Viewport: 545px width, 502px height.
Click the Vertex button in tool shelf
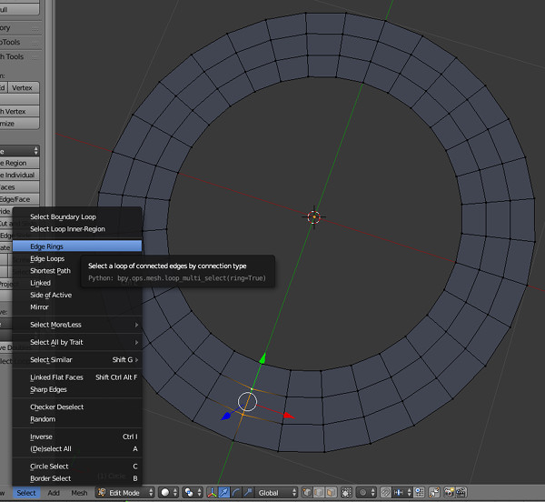pos(24,87)
